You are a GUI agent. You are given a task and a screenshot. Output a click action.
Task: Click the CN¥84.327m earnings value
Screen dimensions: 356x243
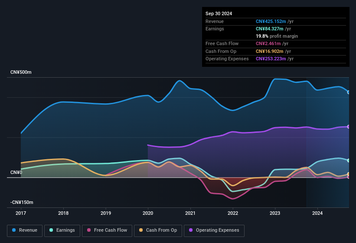(x=270, y=29)
